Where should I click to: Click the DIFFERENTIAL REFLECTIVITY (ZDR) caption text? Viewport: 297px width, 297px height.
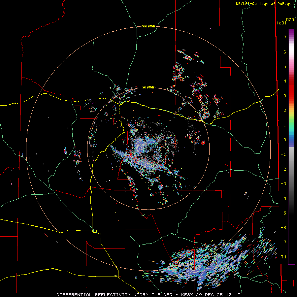(103, 295)
